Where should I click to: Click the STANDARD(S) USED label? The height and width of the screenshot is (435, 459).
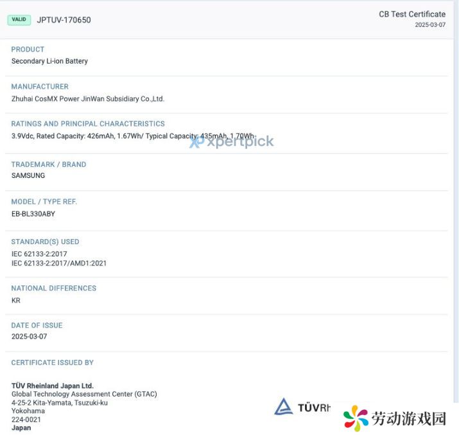pos(45,242)
